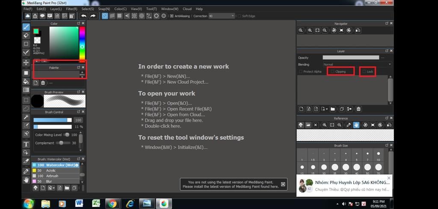Click the cloud icon in top toolbar
This screenshot has height=209, width=438.
(x=28, y=16)
